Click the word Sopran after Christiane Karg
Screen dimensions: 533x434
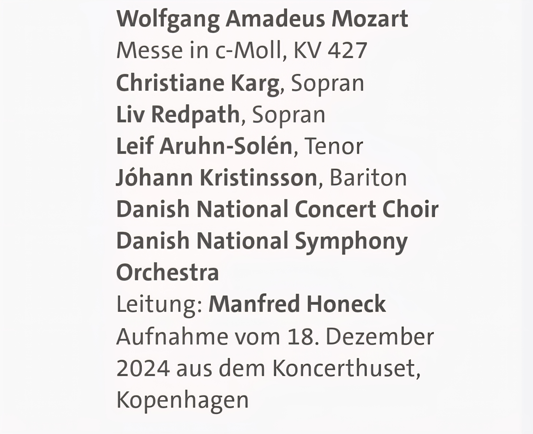327,83
